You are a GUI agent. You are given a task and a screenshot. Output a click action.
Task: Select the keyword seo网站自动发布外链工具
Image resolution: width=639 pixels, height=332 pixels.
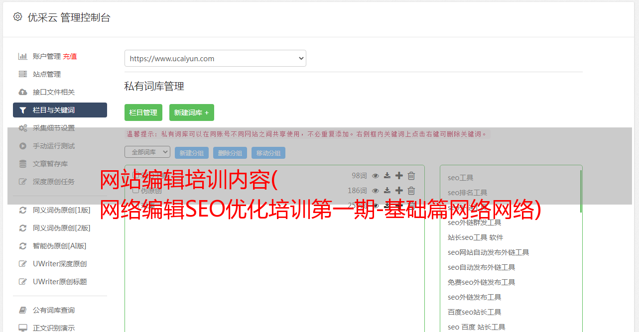(x=489, y=252)
